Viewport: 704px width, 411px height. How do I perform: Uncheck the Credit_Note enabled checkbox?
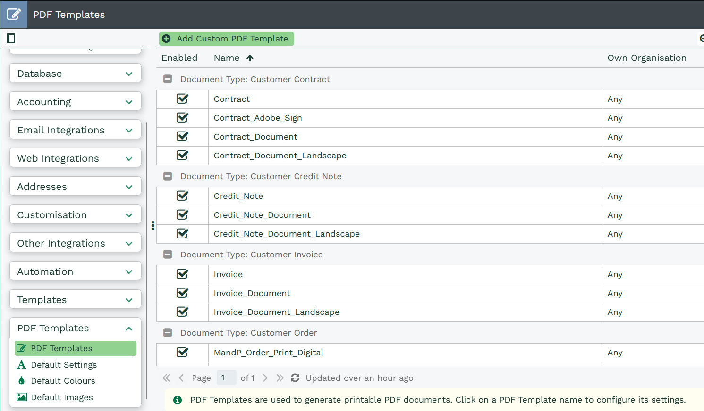182,196
